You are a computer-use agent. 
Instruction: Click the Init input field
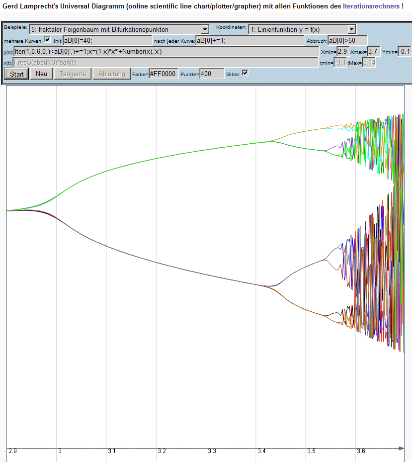tap(107, 41)
